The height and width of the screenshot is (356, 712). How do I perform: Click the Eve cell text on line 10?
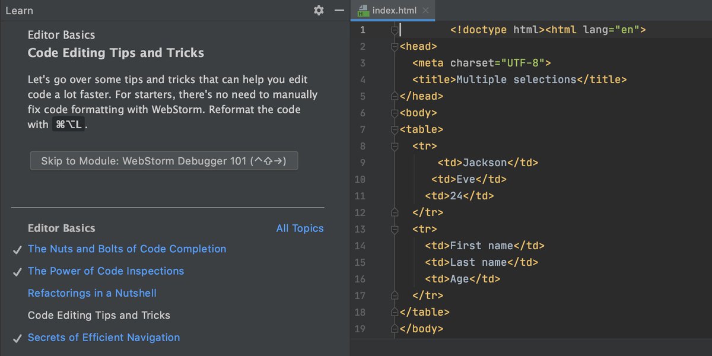[466, 179]
